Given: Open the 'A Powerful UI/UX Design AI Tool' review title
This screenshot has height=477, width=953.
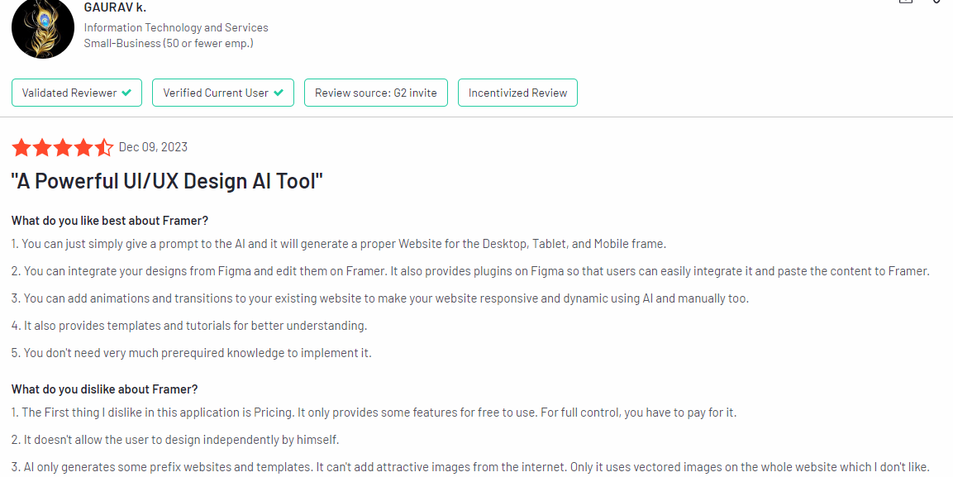Looking at the screenshot, I should (167, 181).
